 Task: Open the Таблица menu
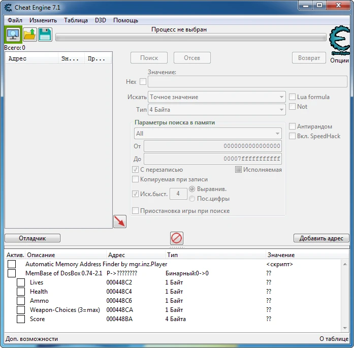pyautogui.click(x=76, y=20)
